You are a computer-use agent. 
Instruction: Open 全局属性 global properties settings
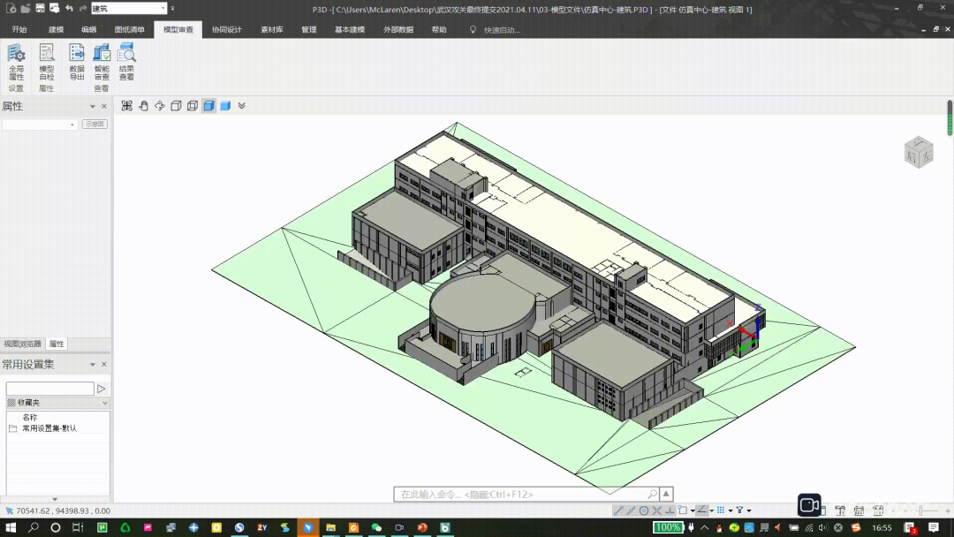pyautogui.click(x=17, y=62)
